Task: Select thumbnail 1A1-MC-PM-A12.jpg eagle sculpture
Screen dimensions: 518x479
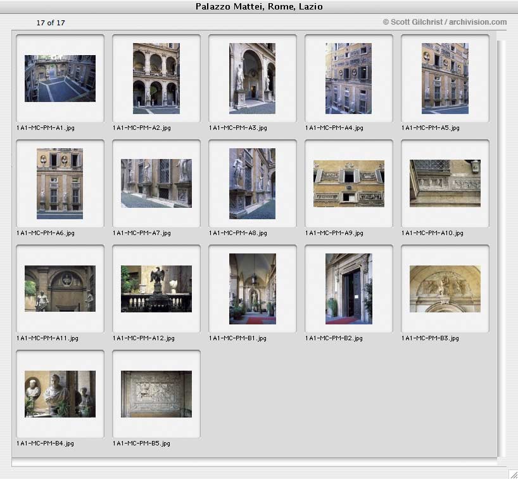Action: 156,289
